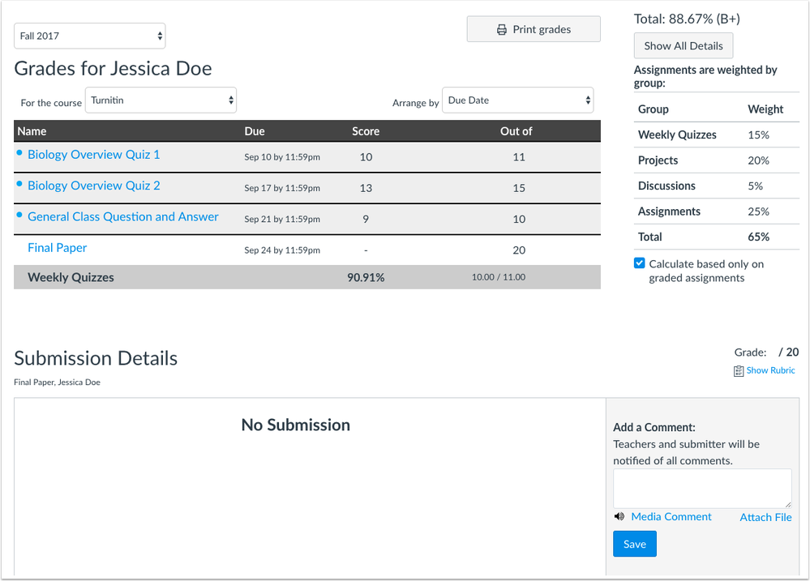Screen dimensions: 810x581
Task: Open the Final Paper assignment
Action: [x=57, y=247]
